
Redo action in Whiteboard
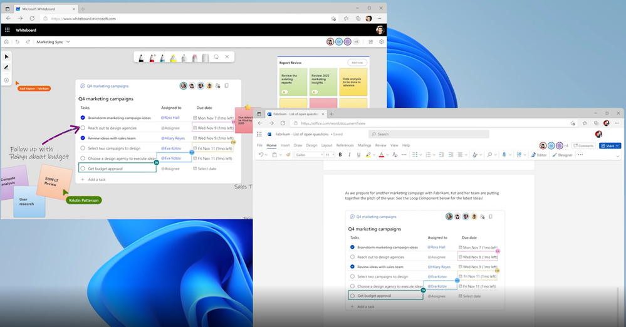28,41
